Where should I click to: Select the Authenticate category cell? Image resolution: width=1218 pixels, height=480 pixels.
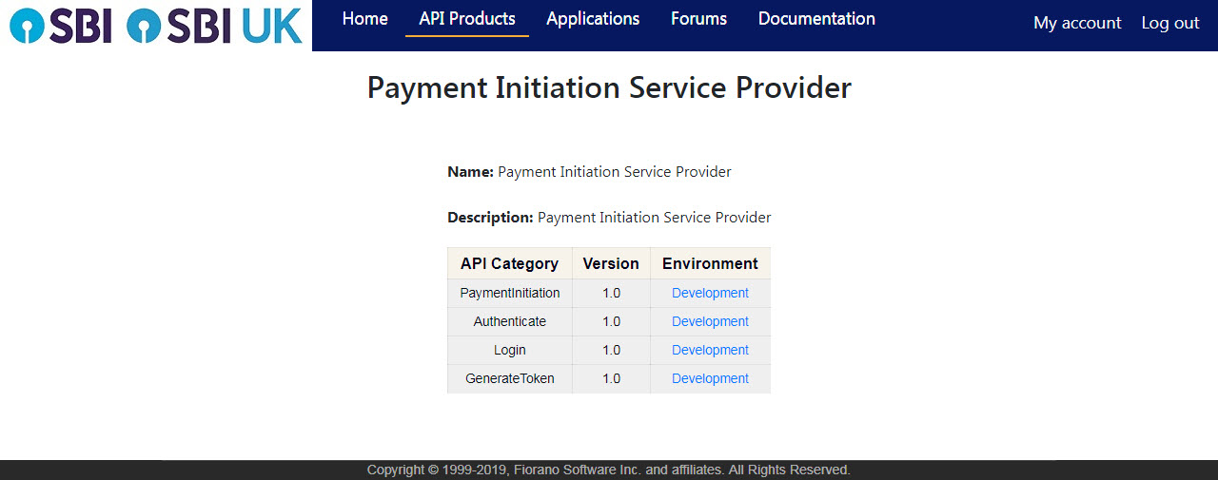(x=510, y=321)
